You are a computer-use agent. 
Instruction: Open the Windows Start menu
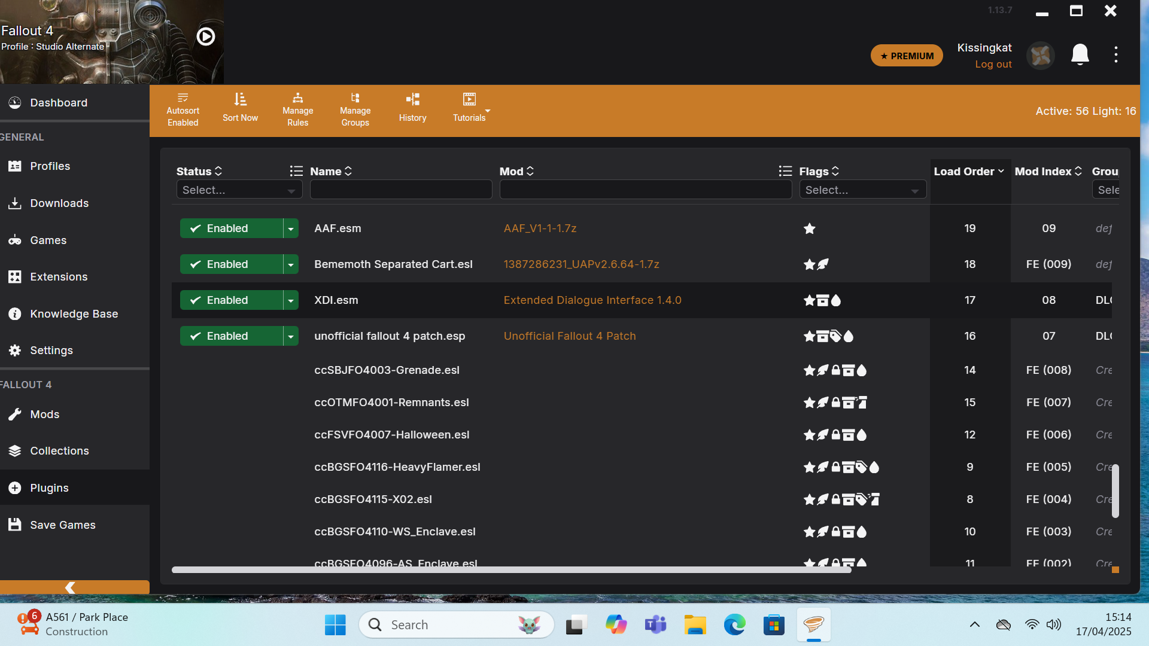pos(335,625)
